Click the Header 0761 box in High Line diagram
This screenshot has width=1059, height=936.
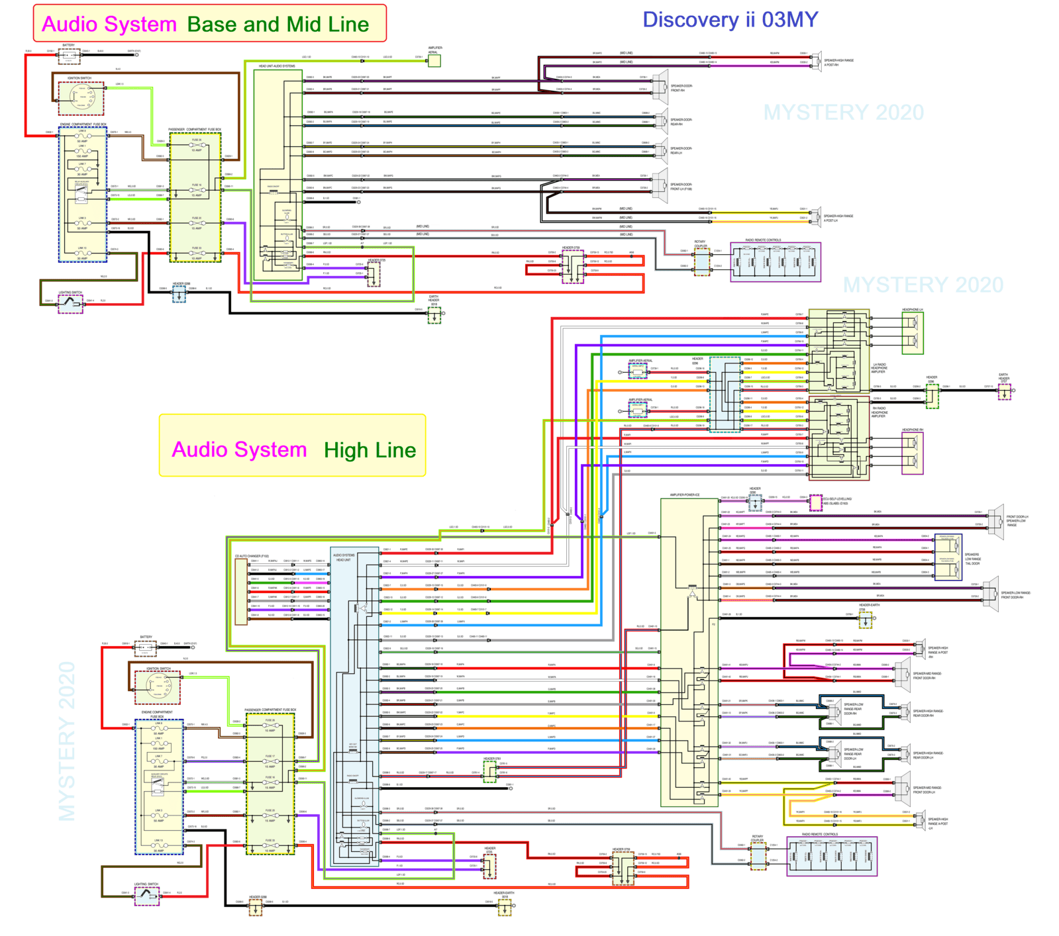tap(489, 772)
